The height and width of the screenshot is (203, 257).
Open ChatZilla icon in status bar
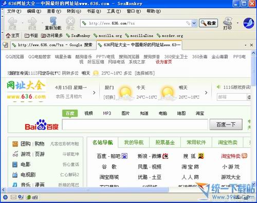(35, 197)
